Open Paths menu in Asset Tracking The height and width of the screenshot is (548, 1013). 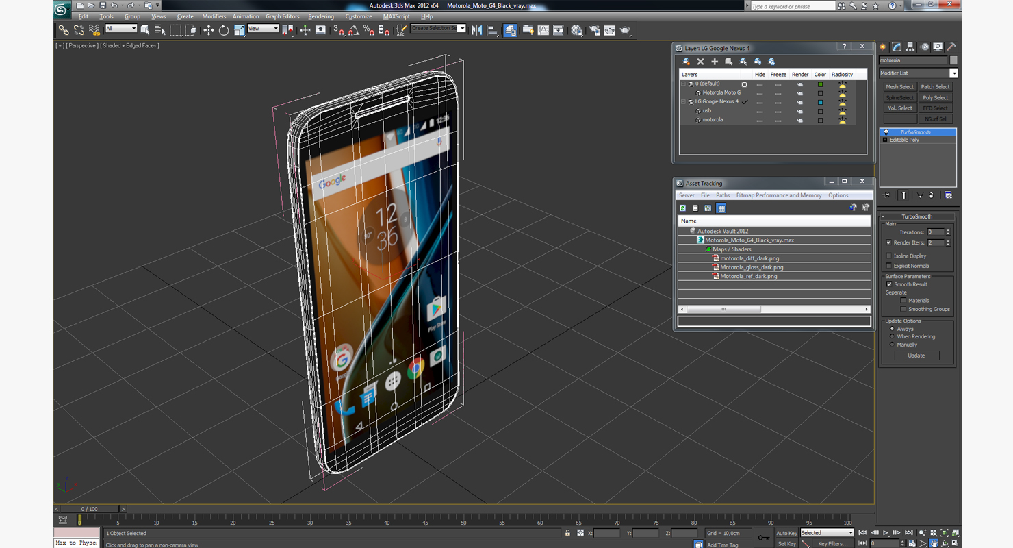point(723,195)
